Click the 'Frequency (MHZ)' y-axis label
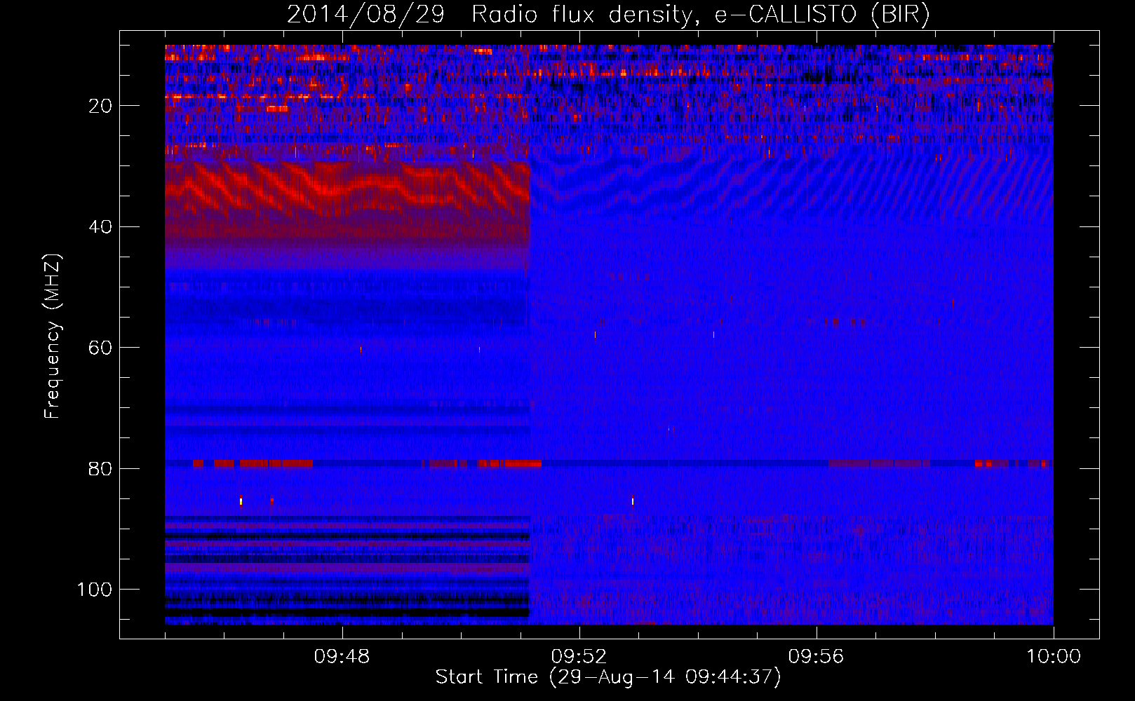 point(53,336)
